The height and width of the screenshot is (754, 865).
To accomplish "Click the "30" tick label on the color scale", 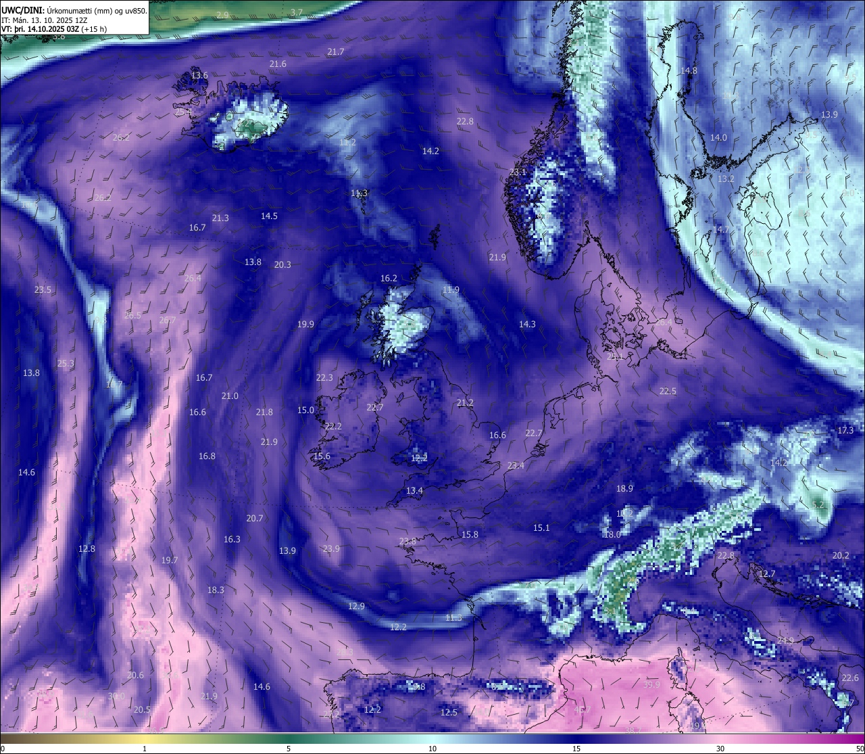I will click(x=720, y=749).
